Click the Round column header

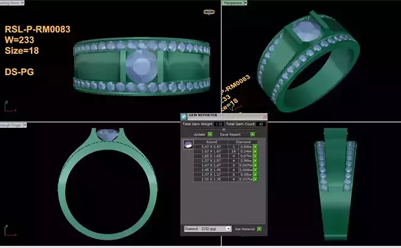click(x=211, y=142)
